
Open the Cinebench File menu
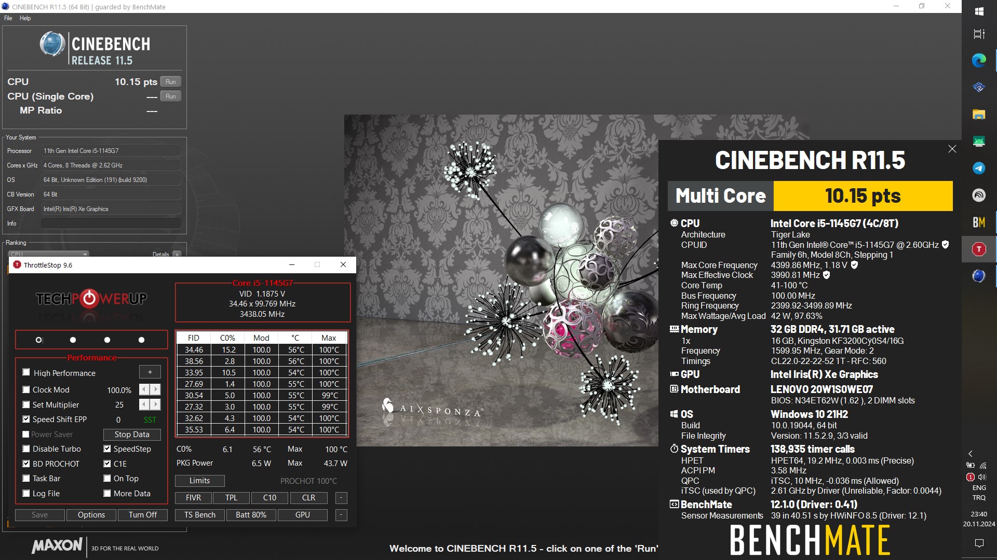(8, 18)
